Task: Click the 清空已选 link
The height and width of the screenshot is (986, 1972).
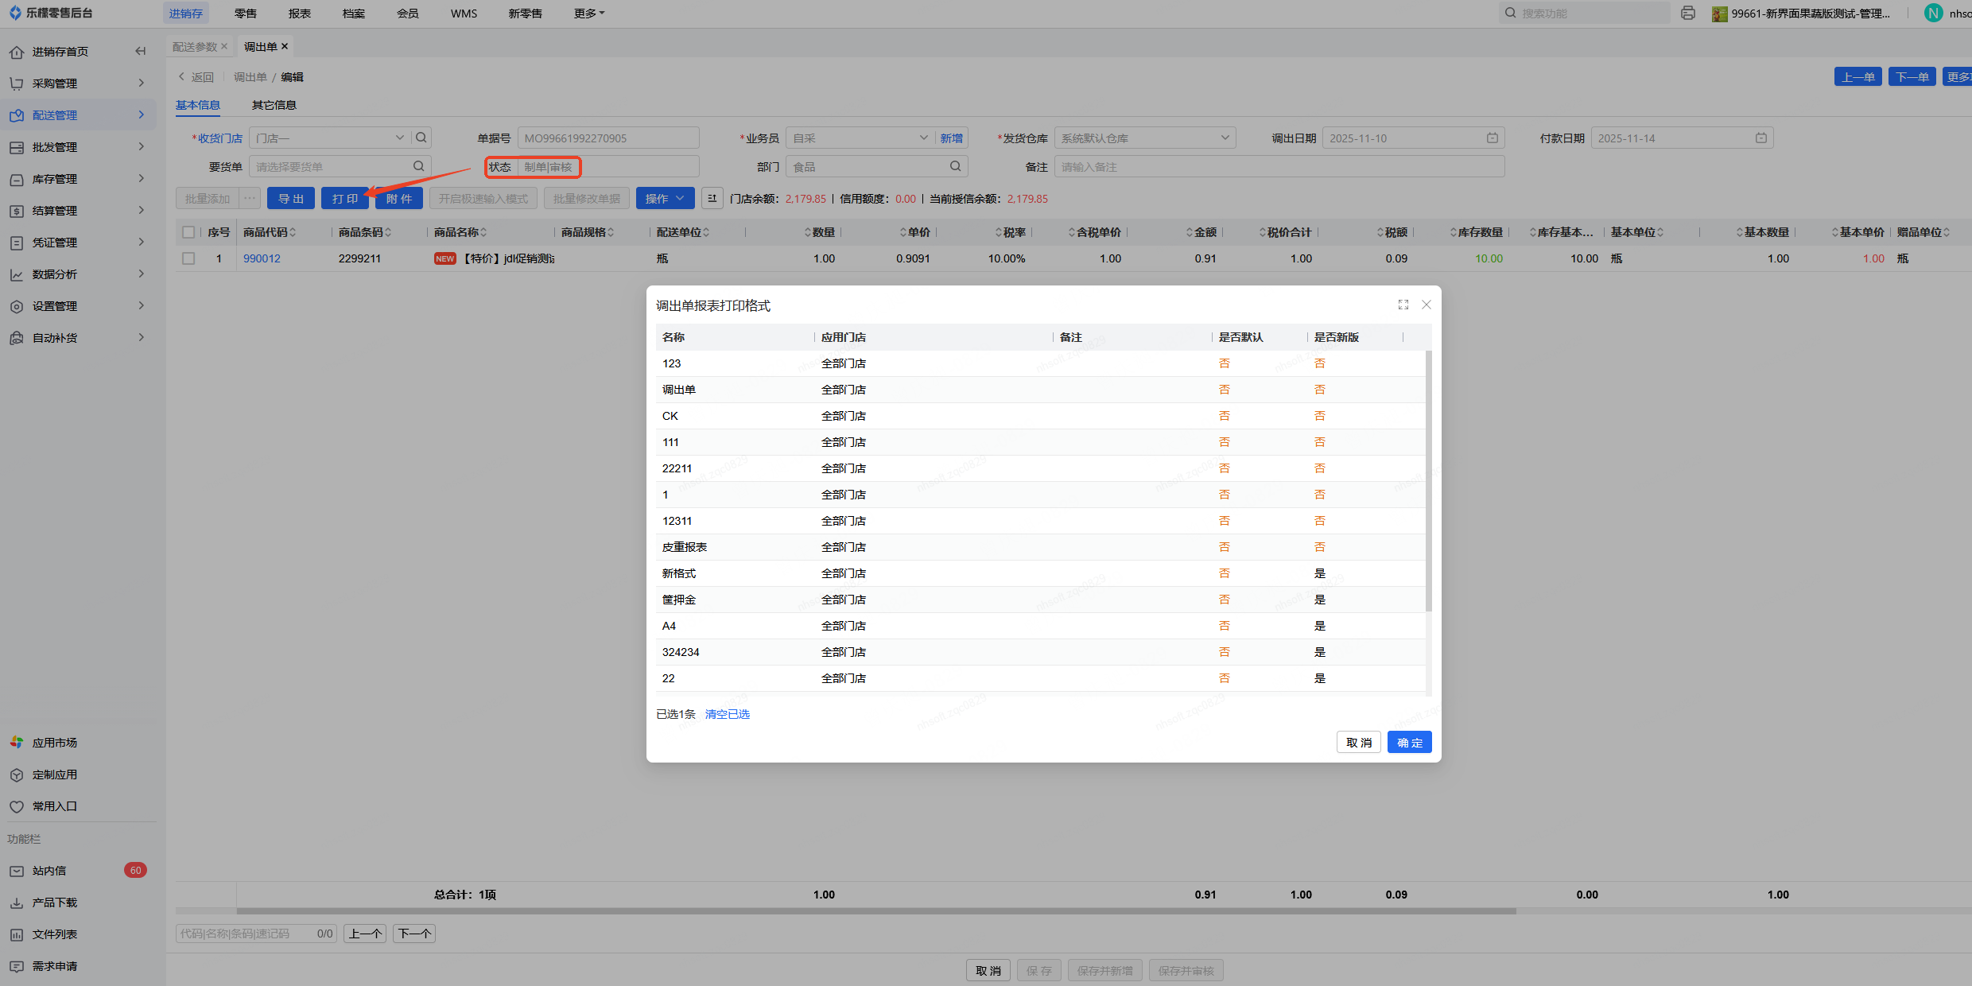Action: click(727, 714)
